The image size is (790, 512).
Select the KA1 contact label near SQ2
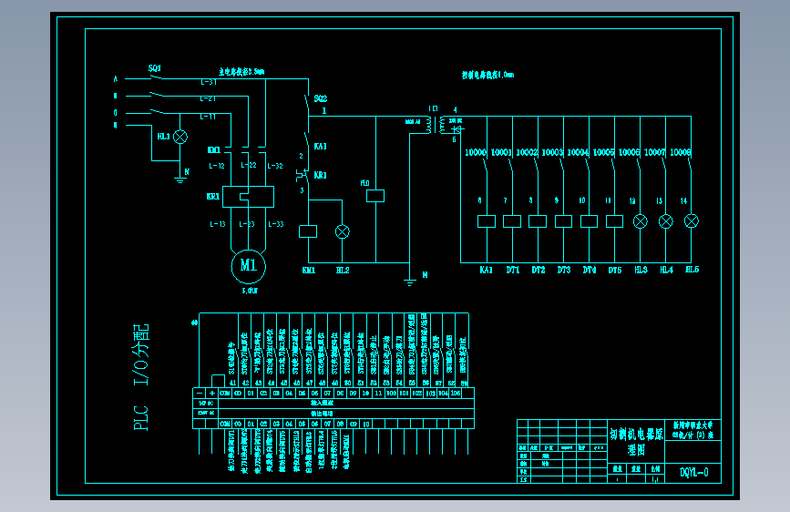point(321,146)
